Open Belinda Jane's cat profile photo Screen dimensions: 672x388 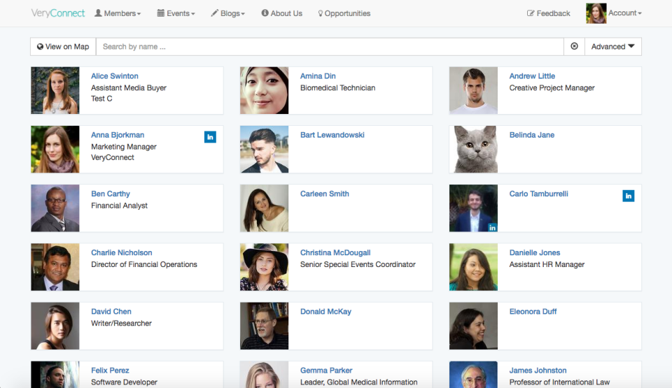pos(473,149)
